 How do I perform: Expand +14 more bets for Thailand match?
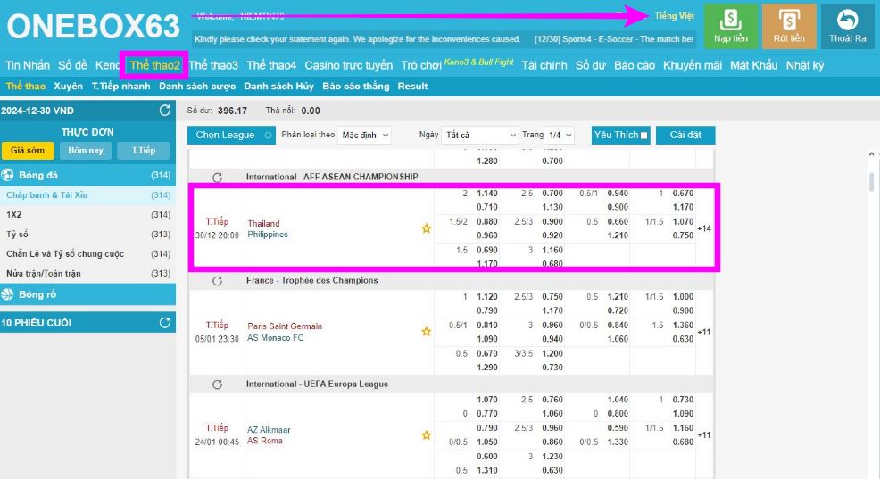(x=704, y=228)
